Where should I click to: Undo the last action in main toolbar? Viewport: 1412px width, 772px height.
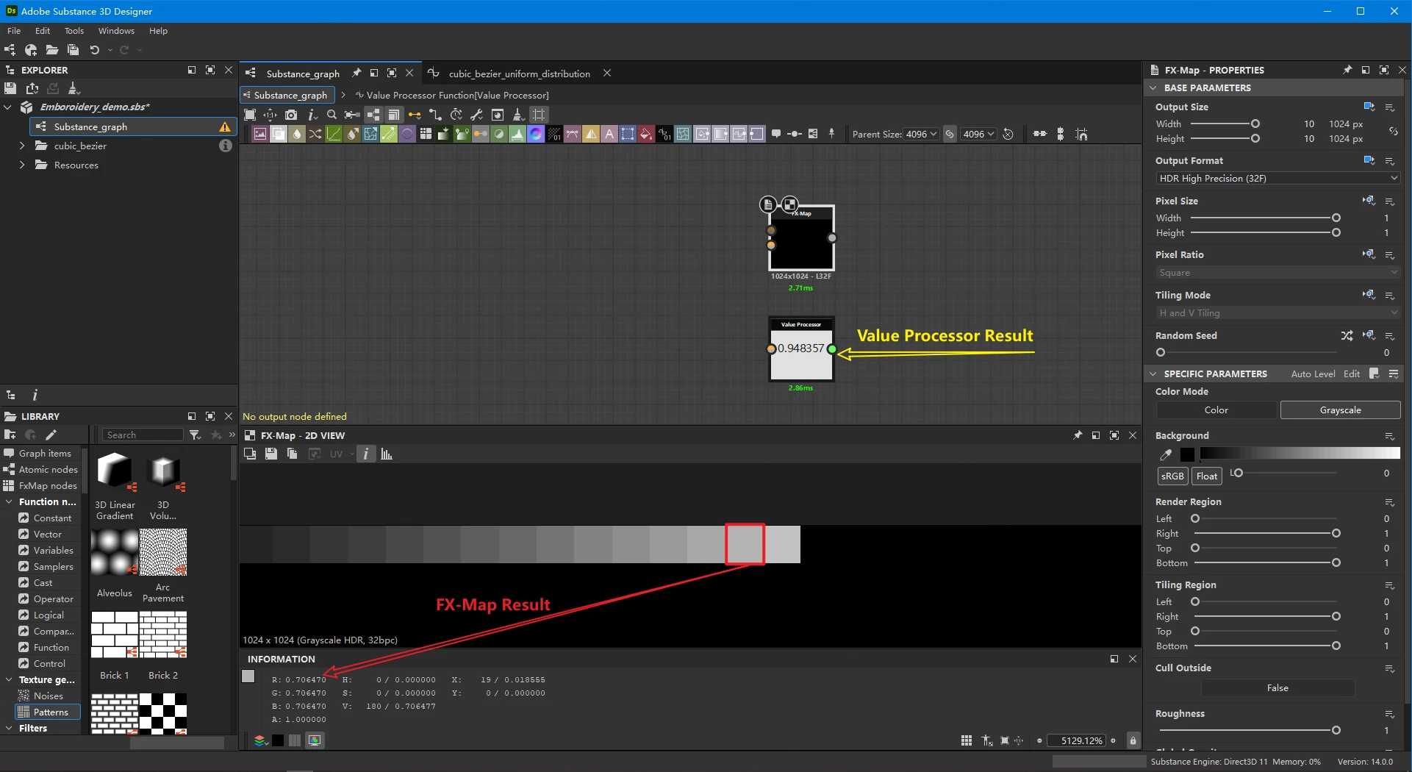[95, 50]
